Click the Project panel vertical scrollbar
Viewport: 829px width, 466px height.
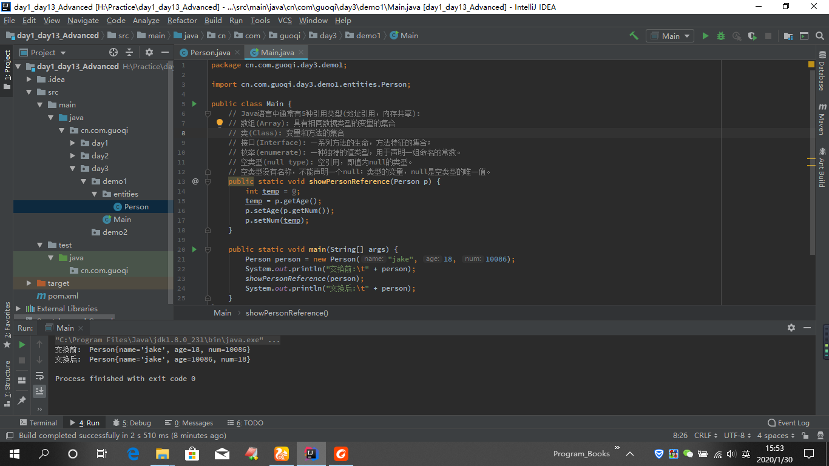pyautogui.click(x=171, y=182)
